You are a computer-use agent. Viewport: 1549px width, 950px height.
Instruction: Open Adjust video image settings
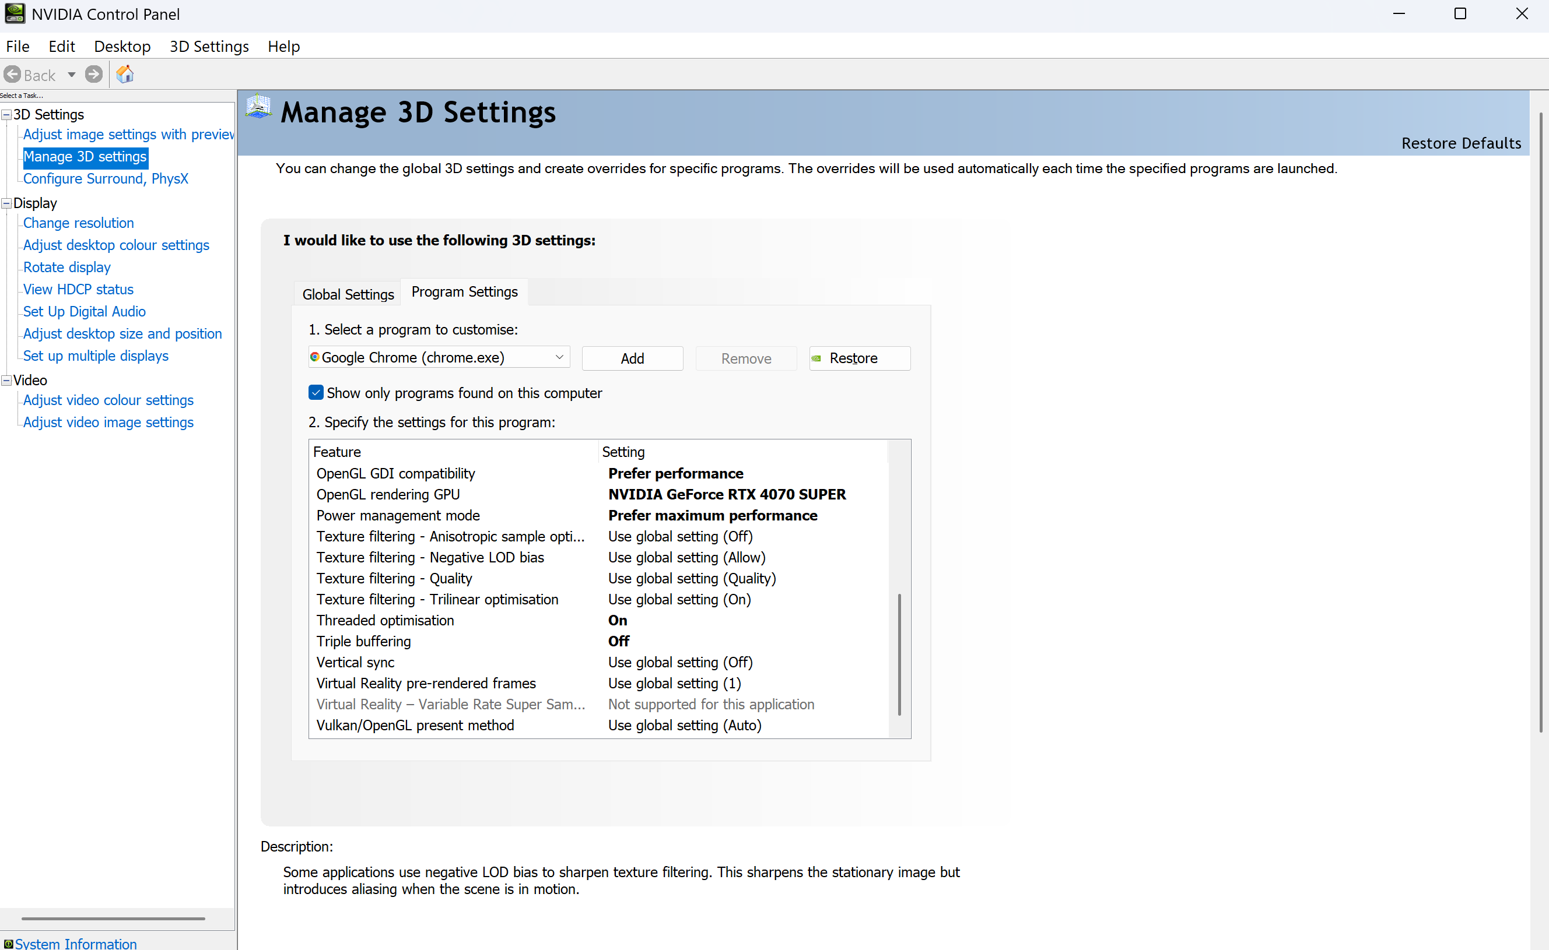point(108,422)
